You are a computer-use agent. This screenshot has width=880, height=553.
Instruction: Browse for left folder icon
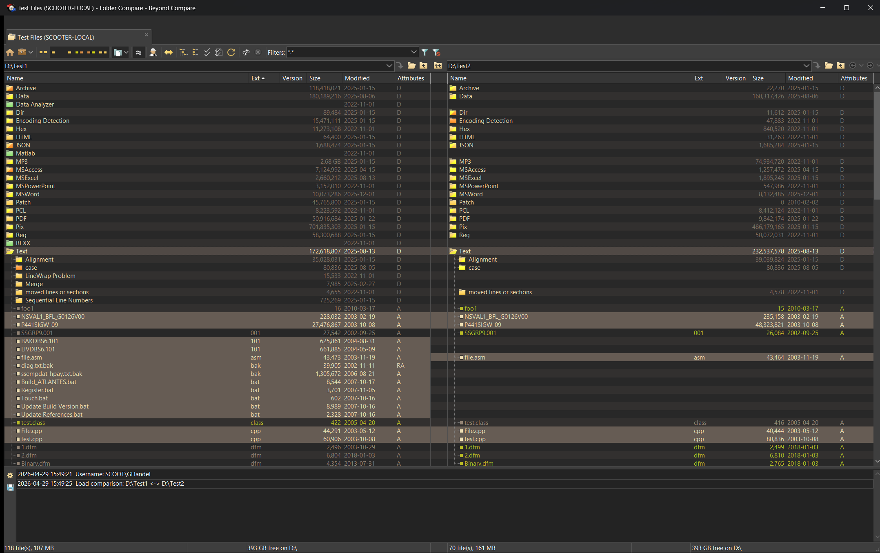(x=411, y=66)
